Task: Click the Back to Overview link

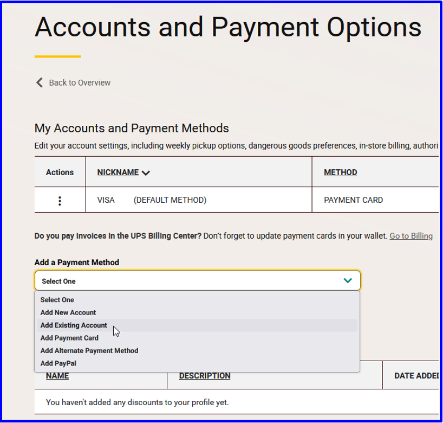Action: tap(80, 82)
